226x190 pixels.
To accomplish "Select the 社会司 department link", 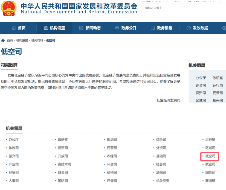I will pyautogui.click(x=161, y=164).
